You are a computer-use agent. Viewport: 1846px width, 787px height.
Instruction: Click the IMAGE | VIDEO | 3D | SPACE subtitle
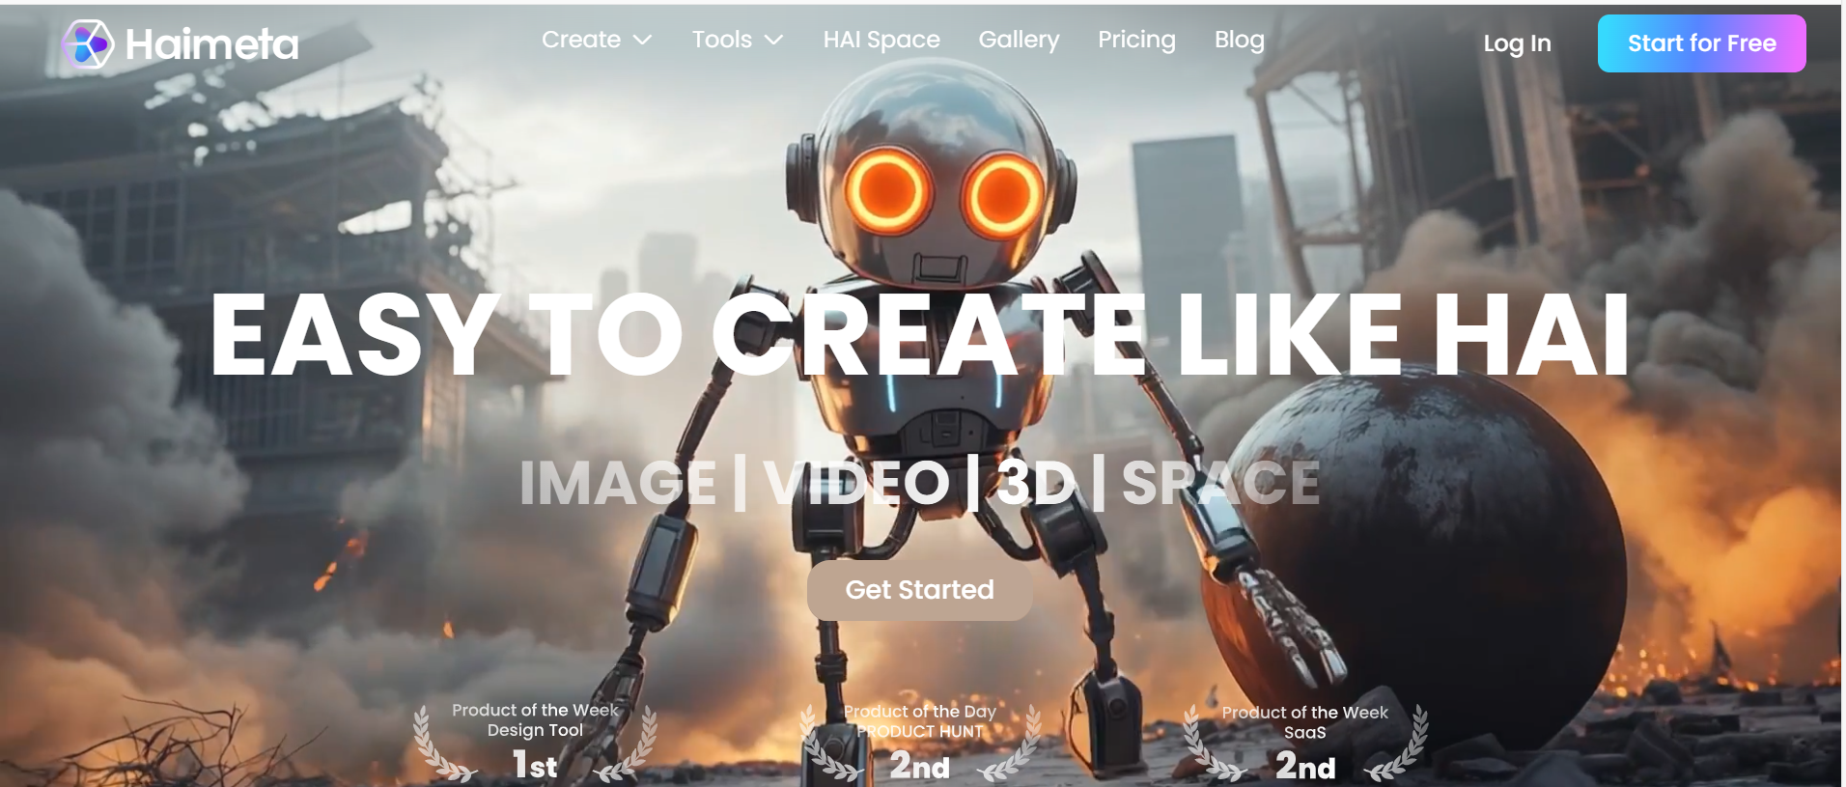(919, 483)
